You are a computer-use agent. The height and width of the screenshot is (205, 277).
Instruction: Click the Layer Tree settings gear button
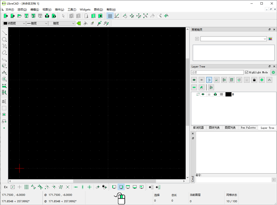click(x=273, y=72)
